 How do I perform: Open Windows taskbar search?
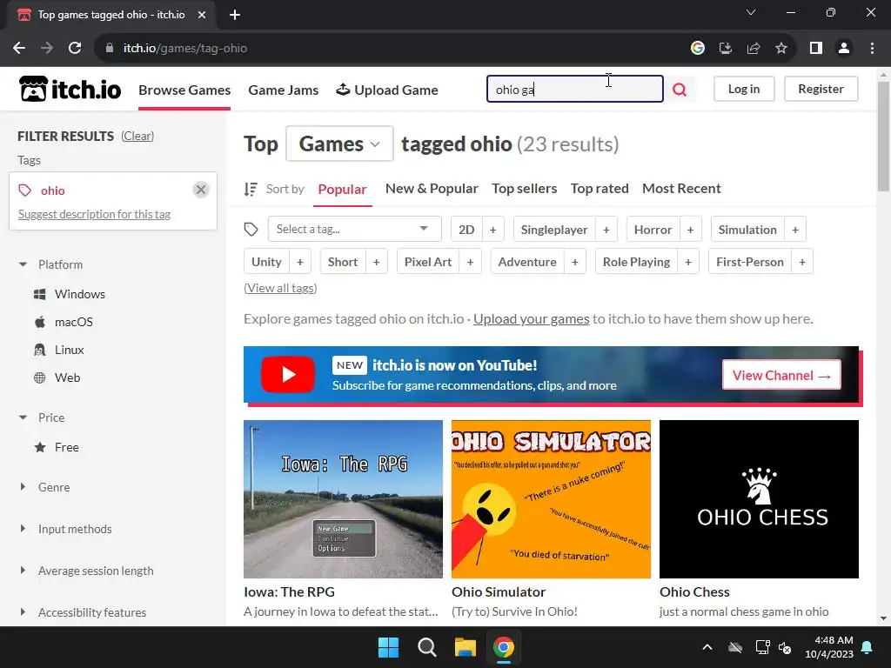point(426,647)
